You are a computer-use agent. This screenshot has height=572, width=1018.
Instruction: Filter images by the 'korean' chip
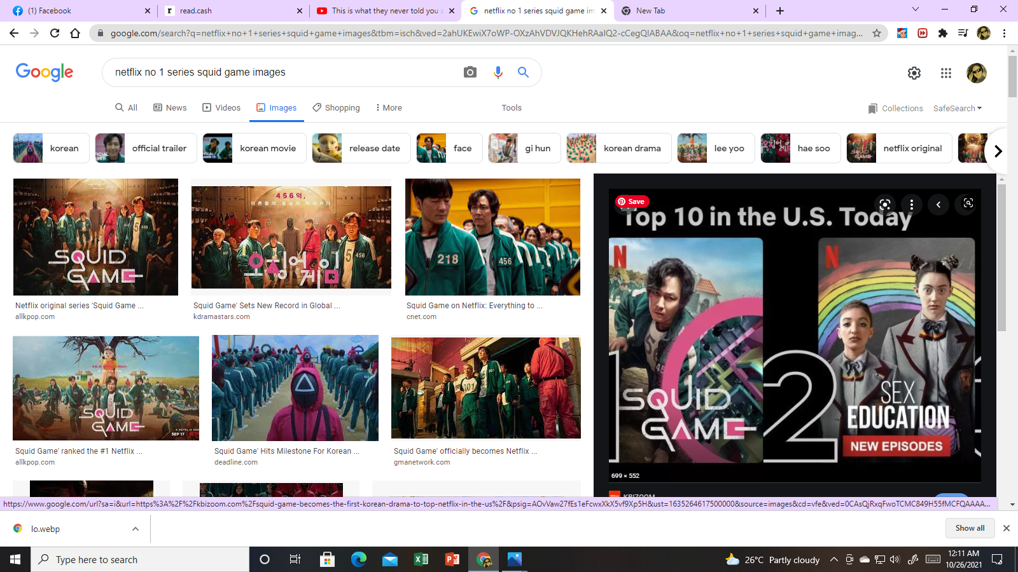coord(51,148)
